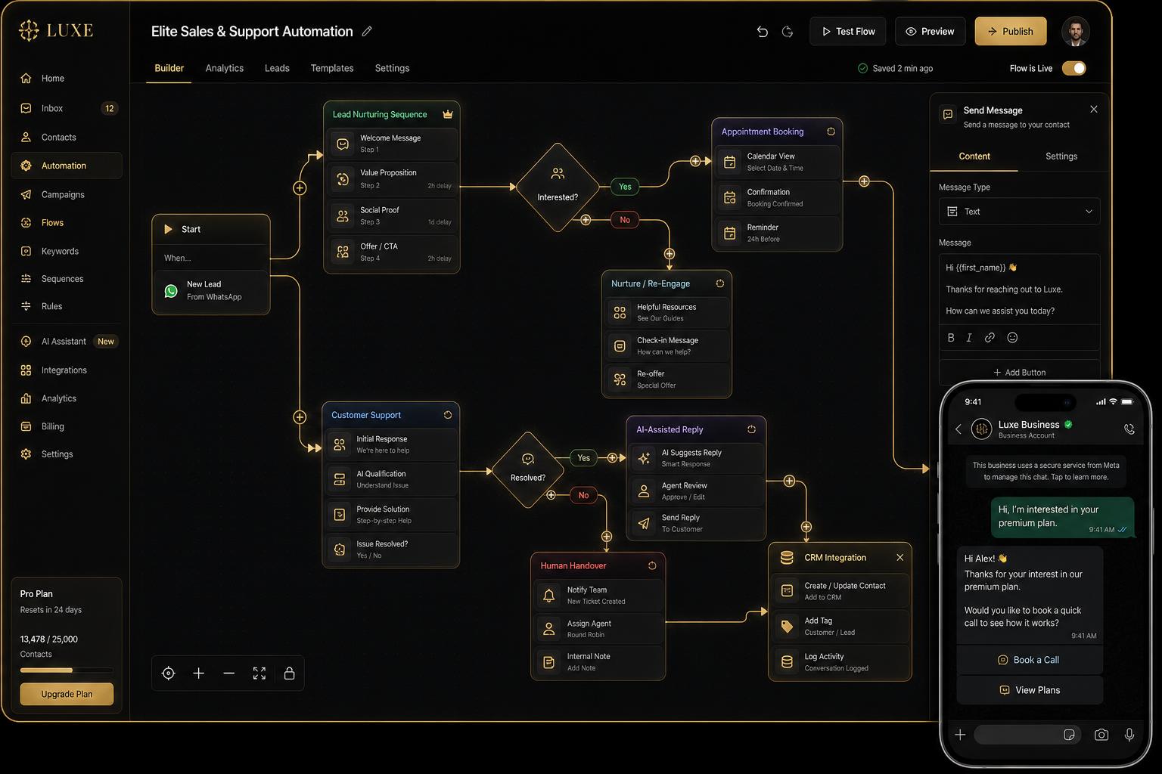Click the Publish button
This screenshot has height=774, width=1162.
1011,31
